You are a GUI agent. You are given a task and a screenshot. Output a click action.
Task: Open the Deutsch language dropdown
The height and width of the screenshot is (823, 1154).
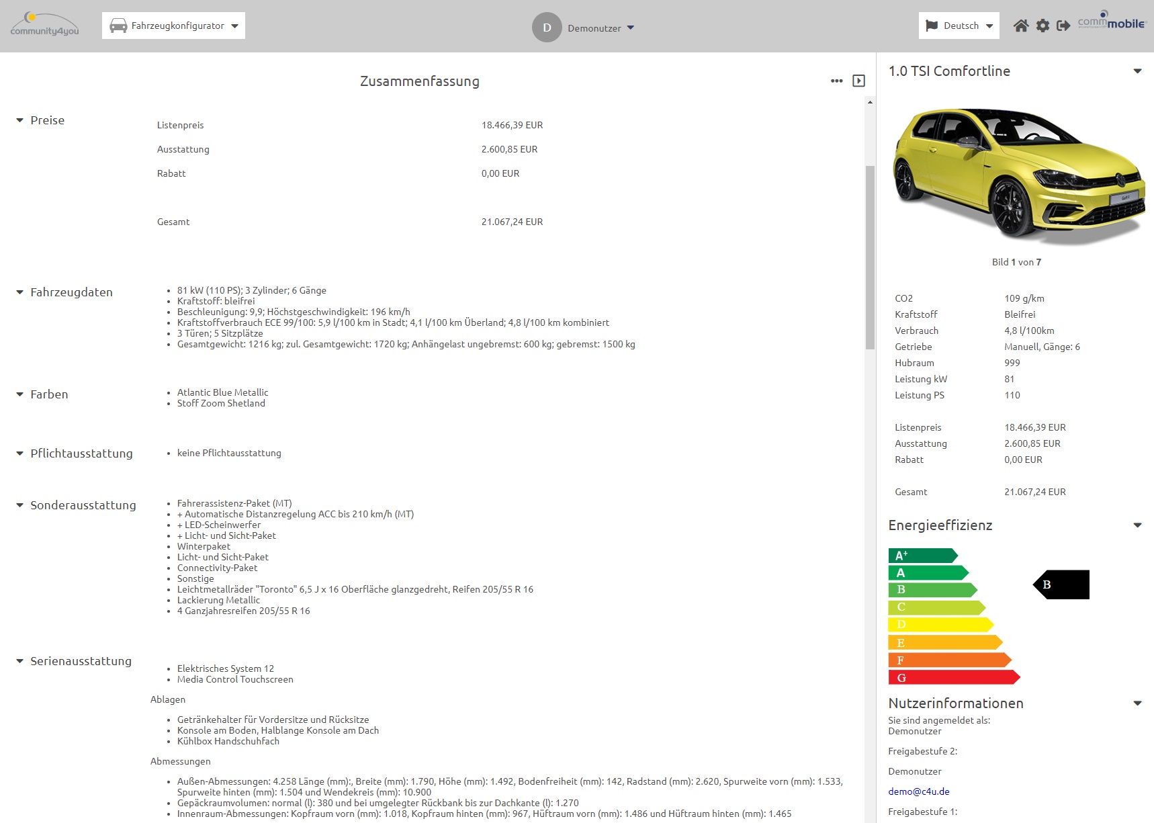959,26
